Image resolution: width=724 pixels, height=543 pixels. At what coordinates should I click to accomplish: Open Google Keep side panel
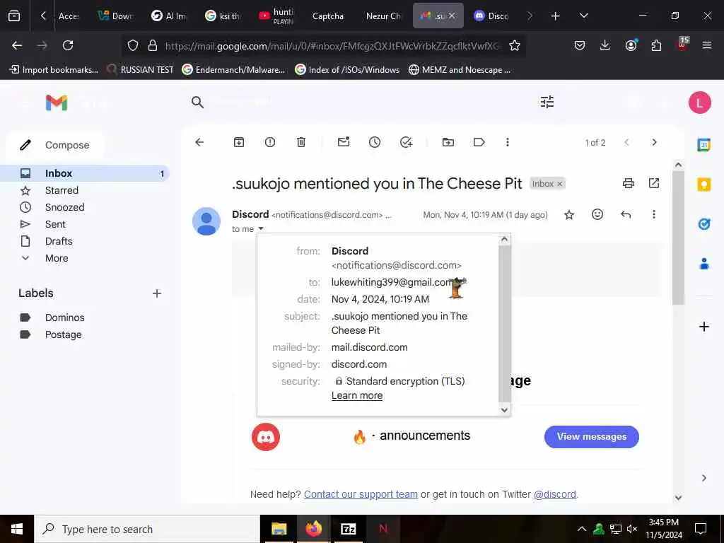point(703,185)
